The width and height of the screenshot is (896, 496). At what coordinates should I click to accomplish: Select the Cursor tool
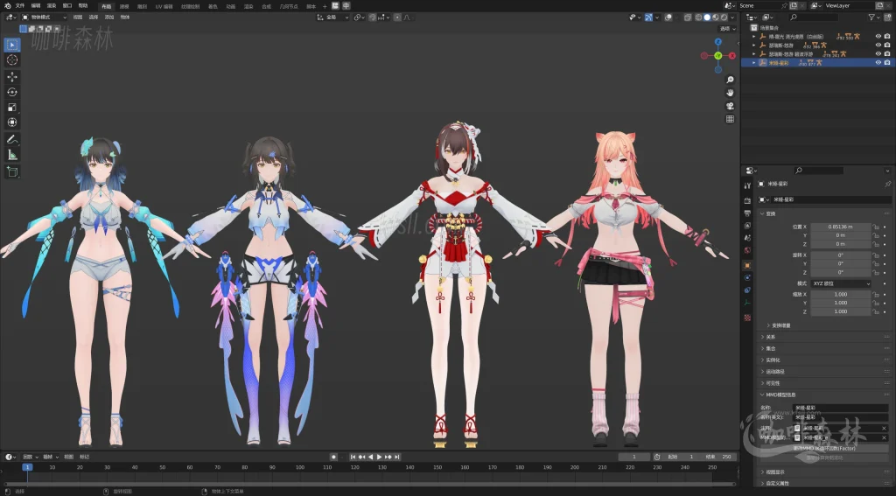(x=12, y=60)
